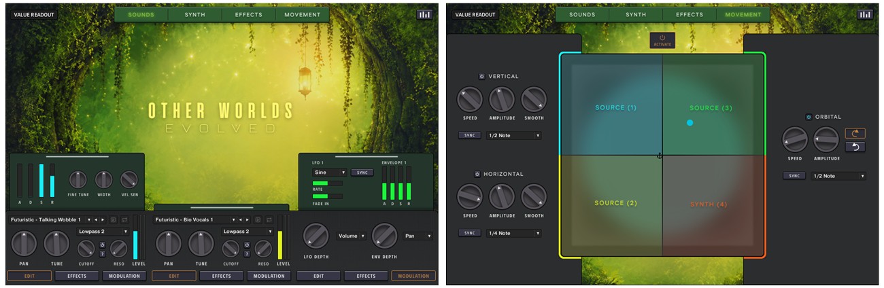Viewport: 884px width, 288px height.
Task: Switch to SYNTH tab on the Sounds screen
Action: pos(194,14)
